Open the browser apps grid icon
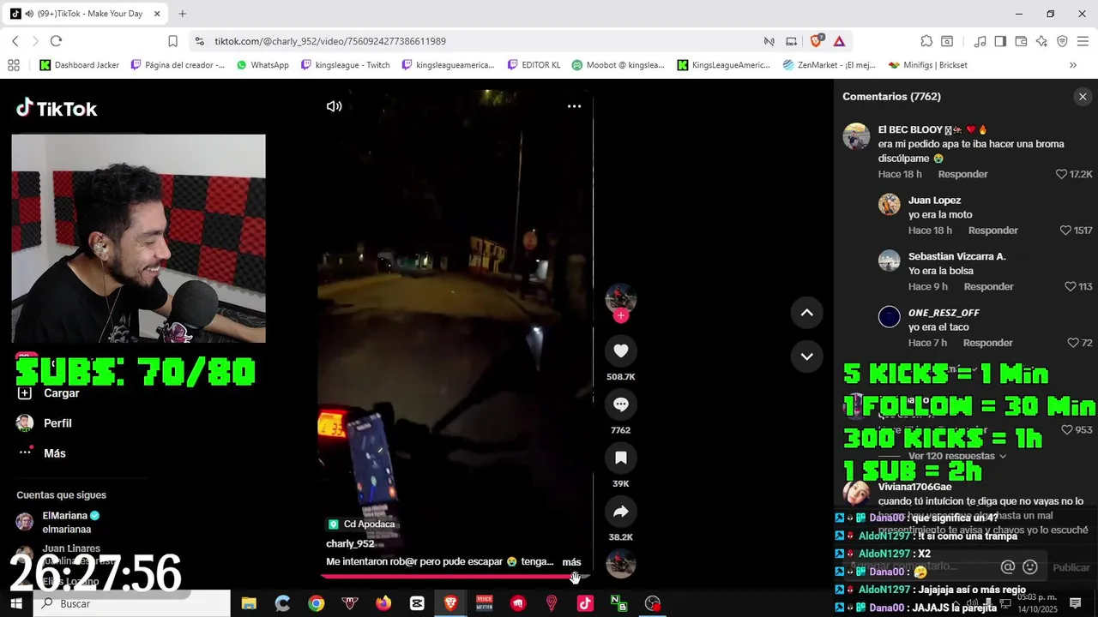 [13, 65]
